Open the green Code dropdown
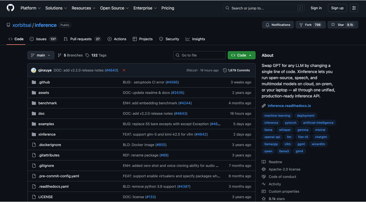366x202 pixels. tap(242, 55)
